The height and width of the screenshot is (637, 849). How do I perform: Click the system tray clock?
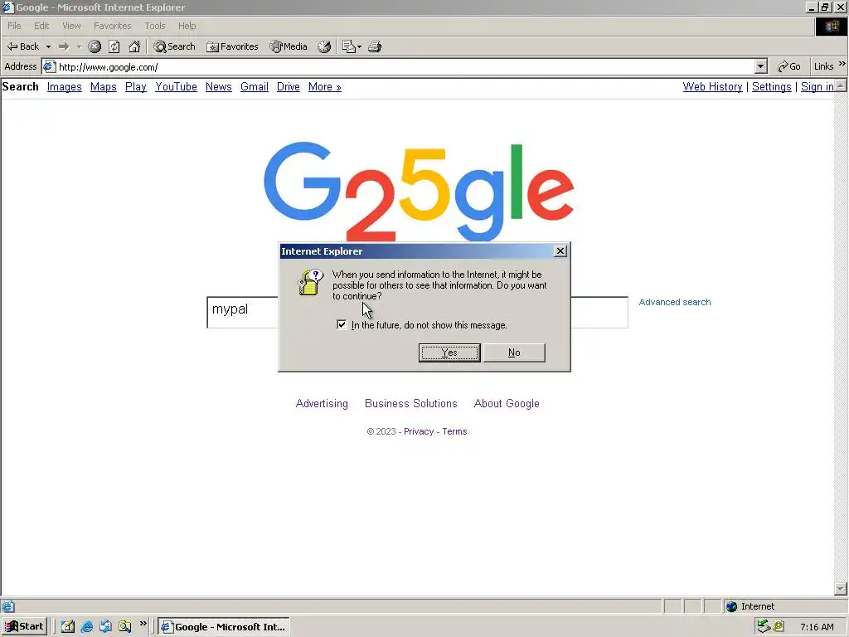[817, 627]
